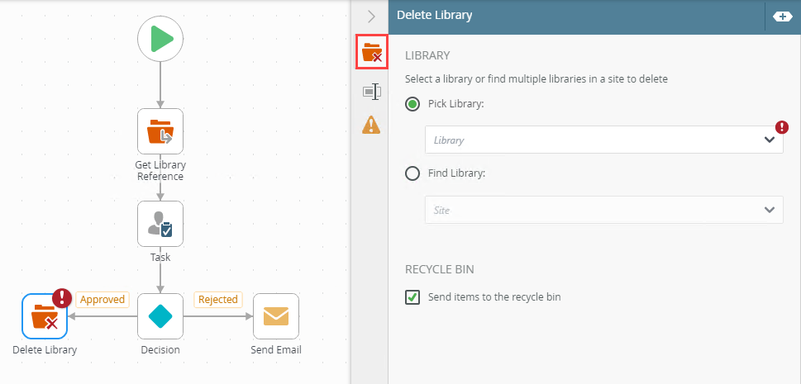Select the Find Library radio button
Screen dimensions: 801x384
tap(412, 173)
